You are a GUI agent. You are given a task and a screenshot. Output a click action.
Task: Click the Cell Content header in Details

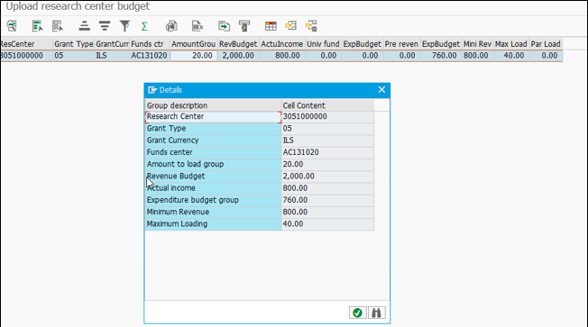327,105
